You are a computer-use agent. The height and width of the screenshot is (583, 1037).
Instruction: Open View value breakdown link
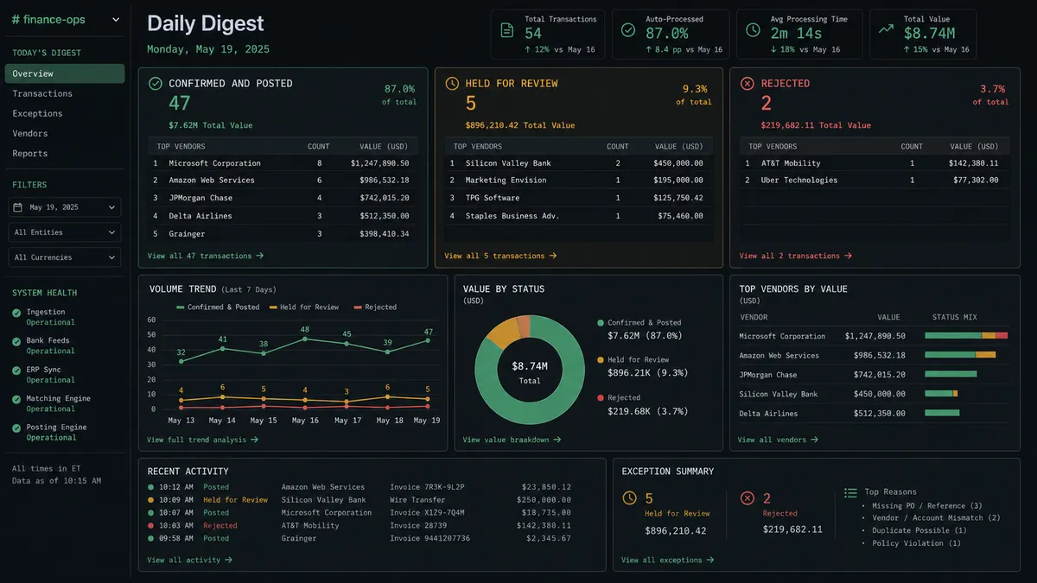click(x=512, y=440)
